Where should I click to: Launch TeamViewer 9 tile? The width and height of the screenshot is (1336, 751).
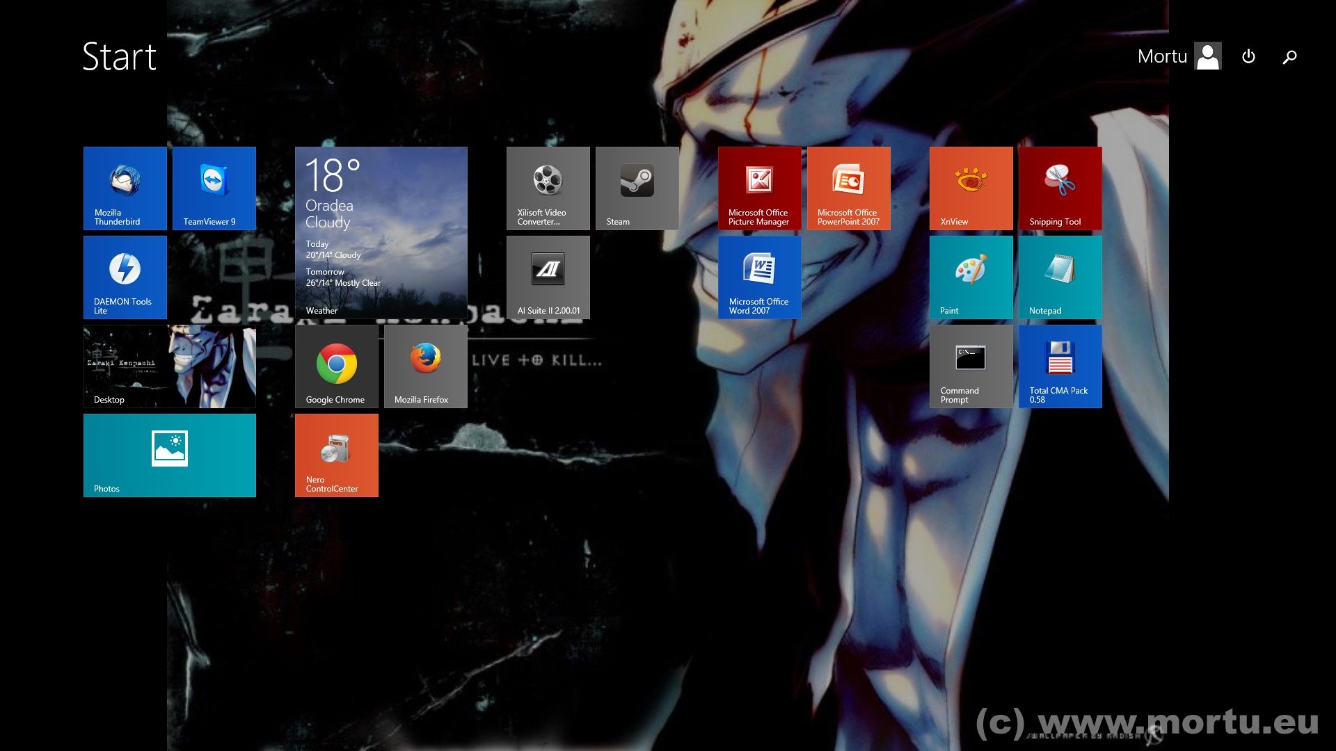[214, 188]
